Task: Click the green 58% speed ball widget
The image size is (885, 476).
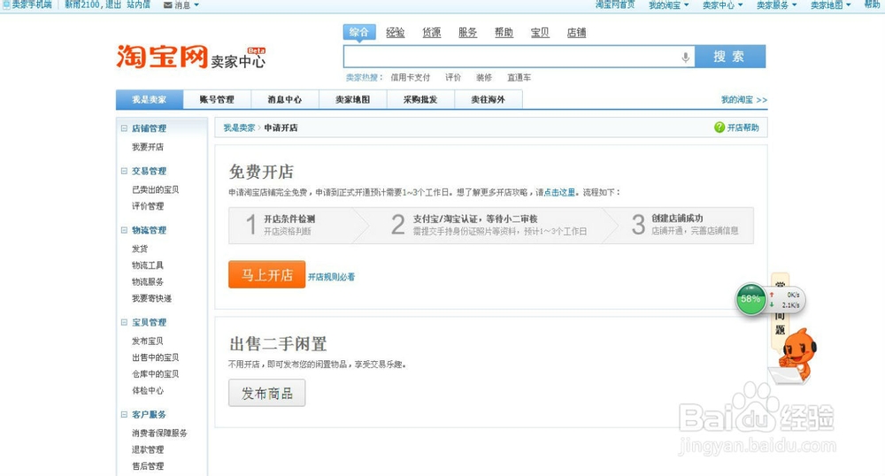Action: pyautogui.click(x=750, y=299)
